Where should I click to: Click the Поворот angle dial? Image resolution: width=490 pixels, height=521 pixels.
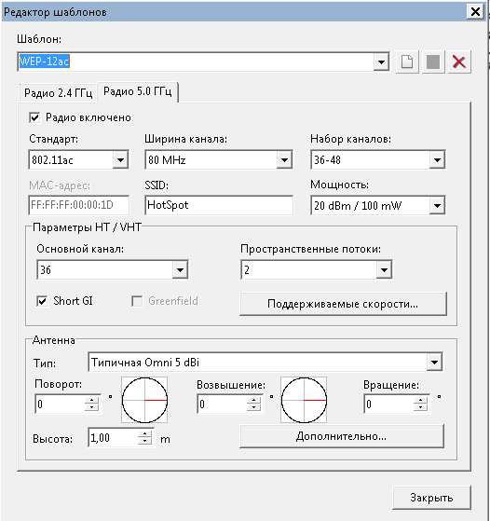144,400
